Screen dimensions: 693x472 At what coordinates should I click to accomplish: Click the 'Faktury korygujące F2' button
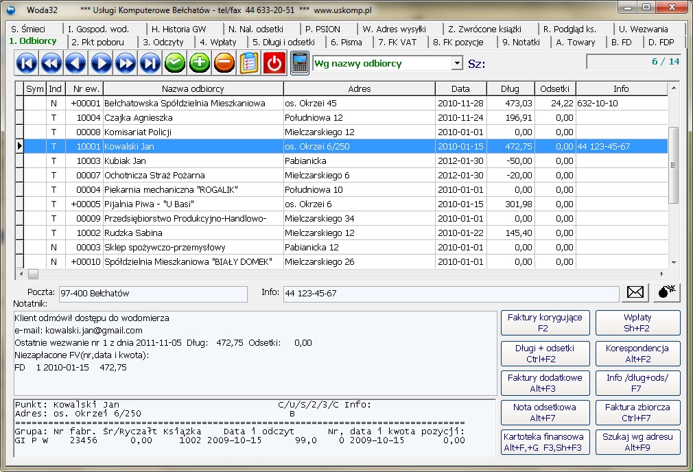pyautogui.click(x=545, y=322)
